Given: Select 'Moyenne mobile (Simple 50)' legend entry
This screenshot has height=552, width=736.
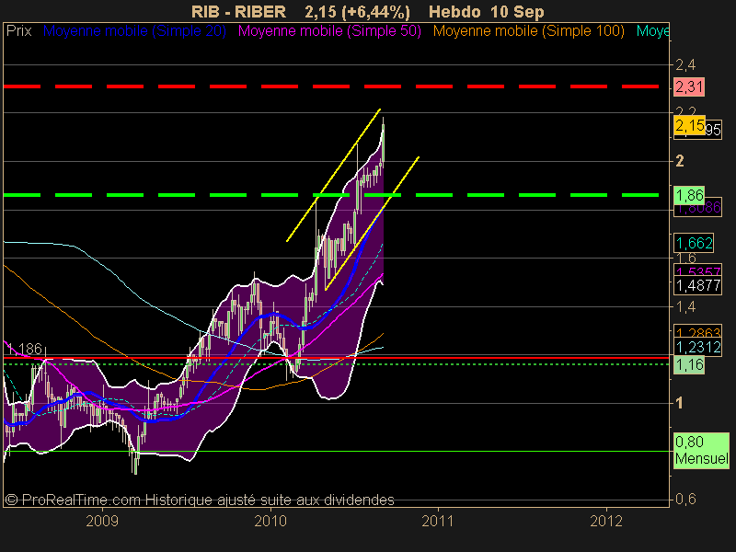Looking at the screenshot, I should coord(329,31).
